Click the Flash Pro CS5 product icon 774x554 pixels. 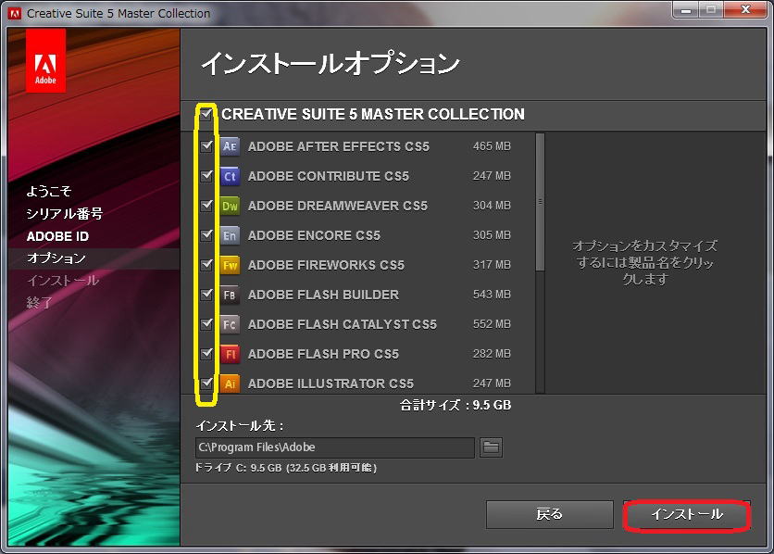coord(230,354)
